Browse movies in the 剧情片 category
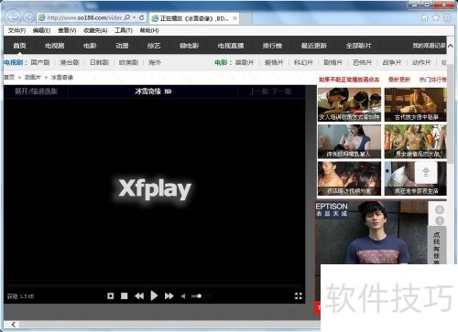 (x=333, y=62)
